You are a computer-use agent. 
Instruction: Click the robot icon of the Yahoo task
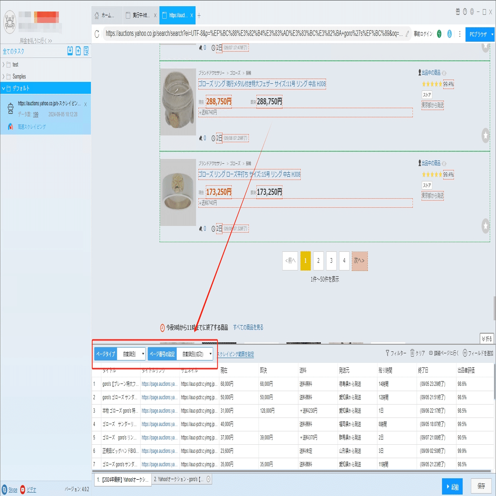click(x=11, y=108)
